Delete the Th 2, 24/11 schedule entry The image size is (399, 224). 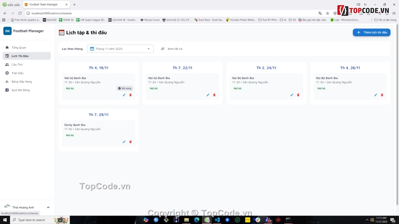[x=298, y=95]
